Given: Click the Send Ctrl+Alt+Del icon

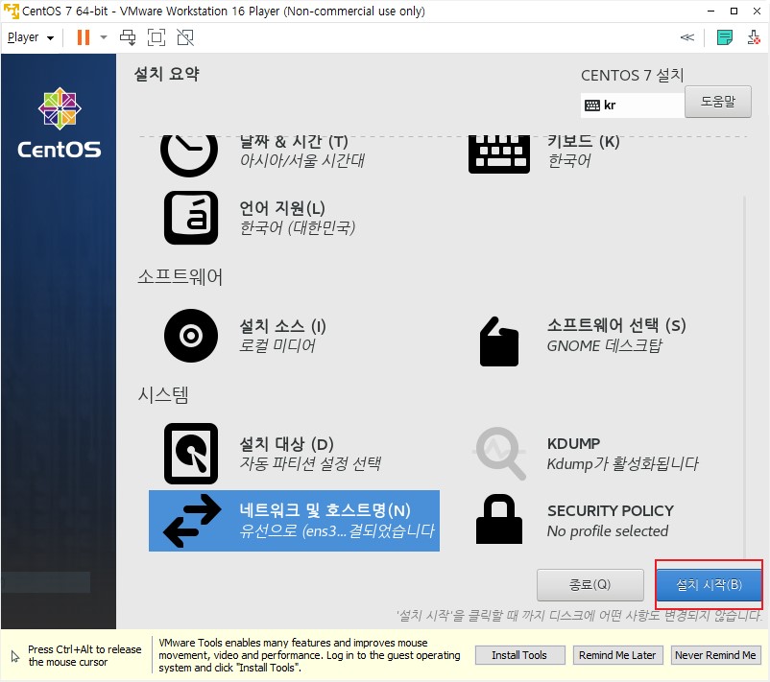Looking at the screenshot, I should click(x=128, y=37).
